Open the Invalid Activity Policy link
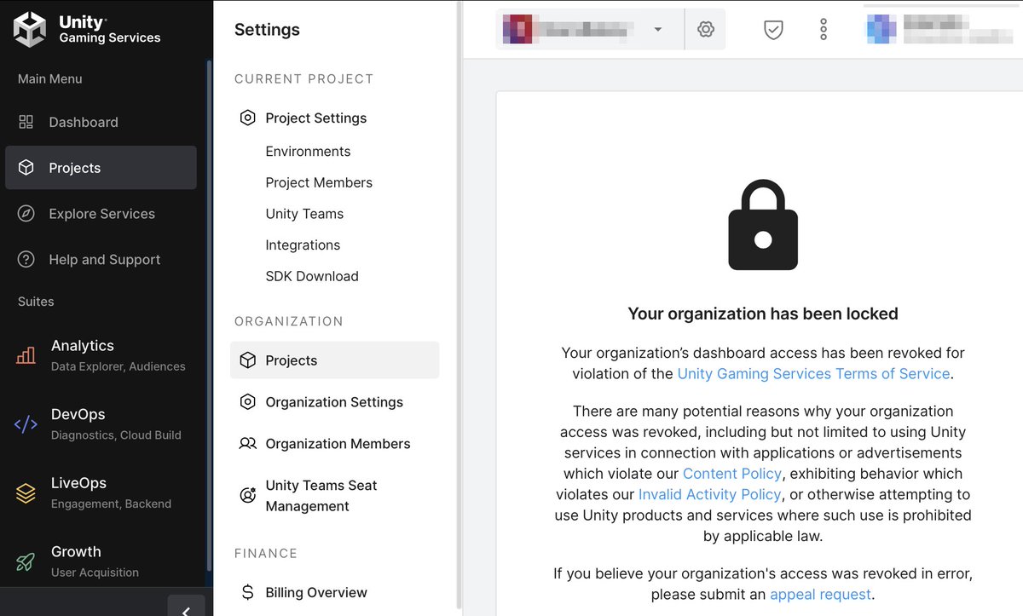Image resolution: width=1023 pixels, height=616 pixels. pyautogui.click(x=709, y=494)
